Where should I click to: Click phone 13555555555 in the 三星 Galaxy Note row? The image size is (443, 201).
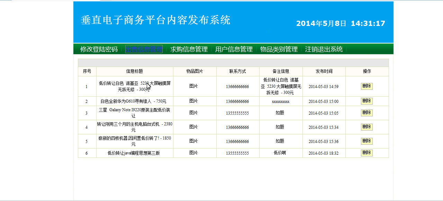[x=237, y=113]
